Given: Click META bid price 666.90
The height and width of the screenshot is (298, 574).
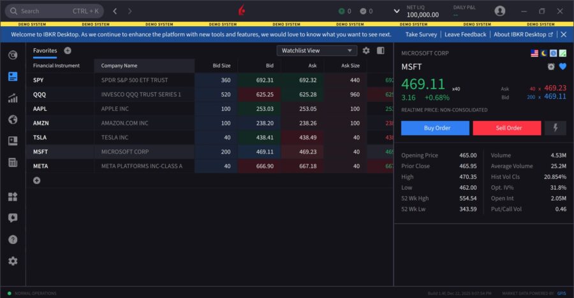Looking at the screenshot, I should [x=265, y=166].
